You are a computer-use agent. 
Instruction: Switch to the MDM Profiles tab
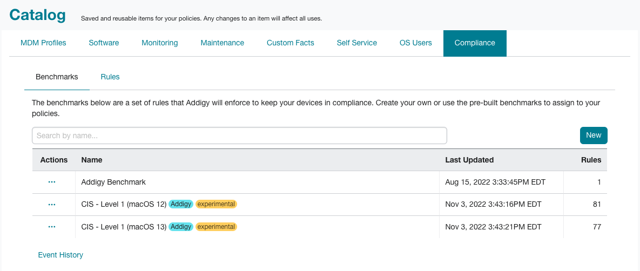tap(43, 43)
